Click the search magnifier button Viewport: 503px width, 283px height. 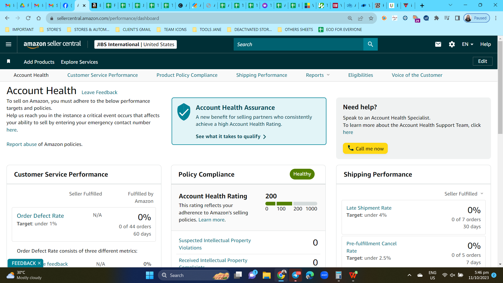click(x=370, y=44)
